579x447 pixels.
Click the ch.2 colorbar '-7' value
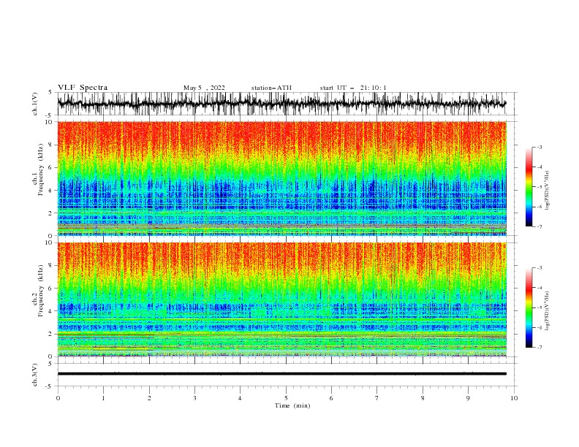tap(539, 347)
